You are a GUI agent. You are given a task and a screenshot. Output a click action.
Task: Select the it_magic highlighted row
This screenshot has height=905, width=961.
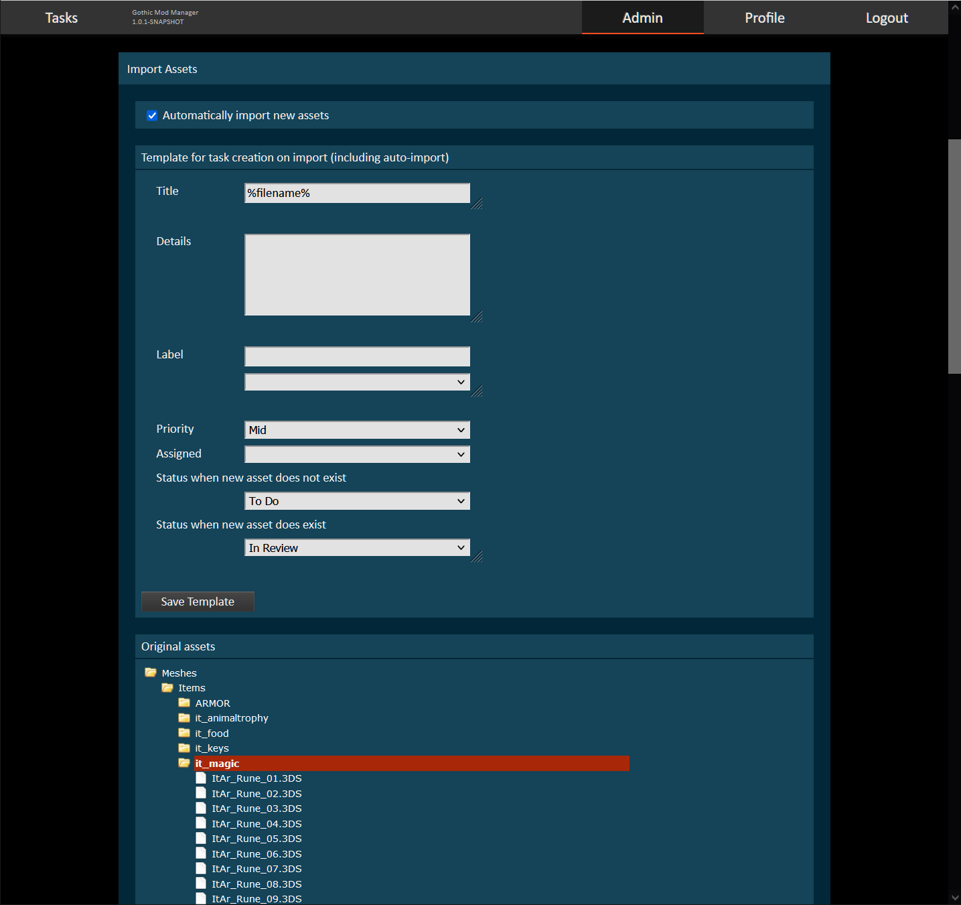click(x=411, y=763)
